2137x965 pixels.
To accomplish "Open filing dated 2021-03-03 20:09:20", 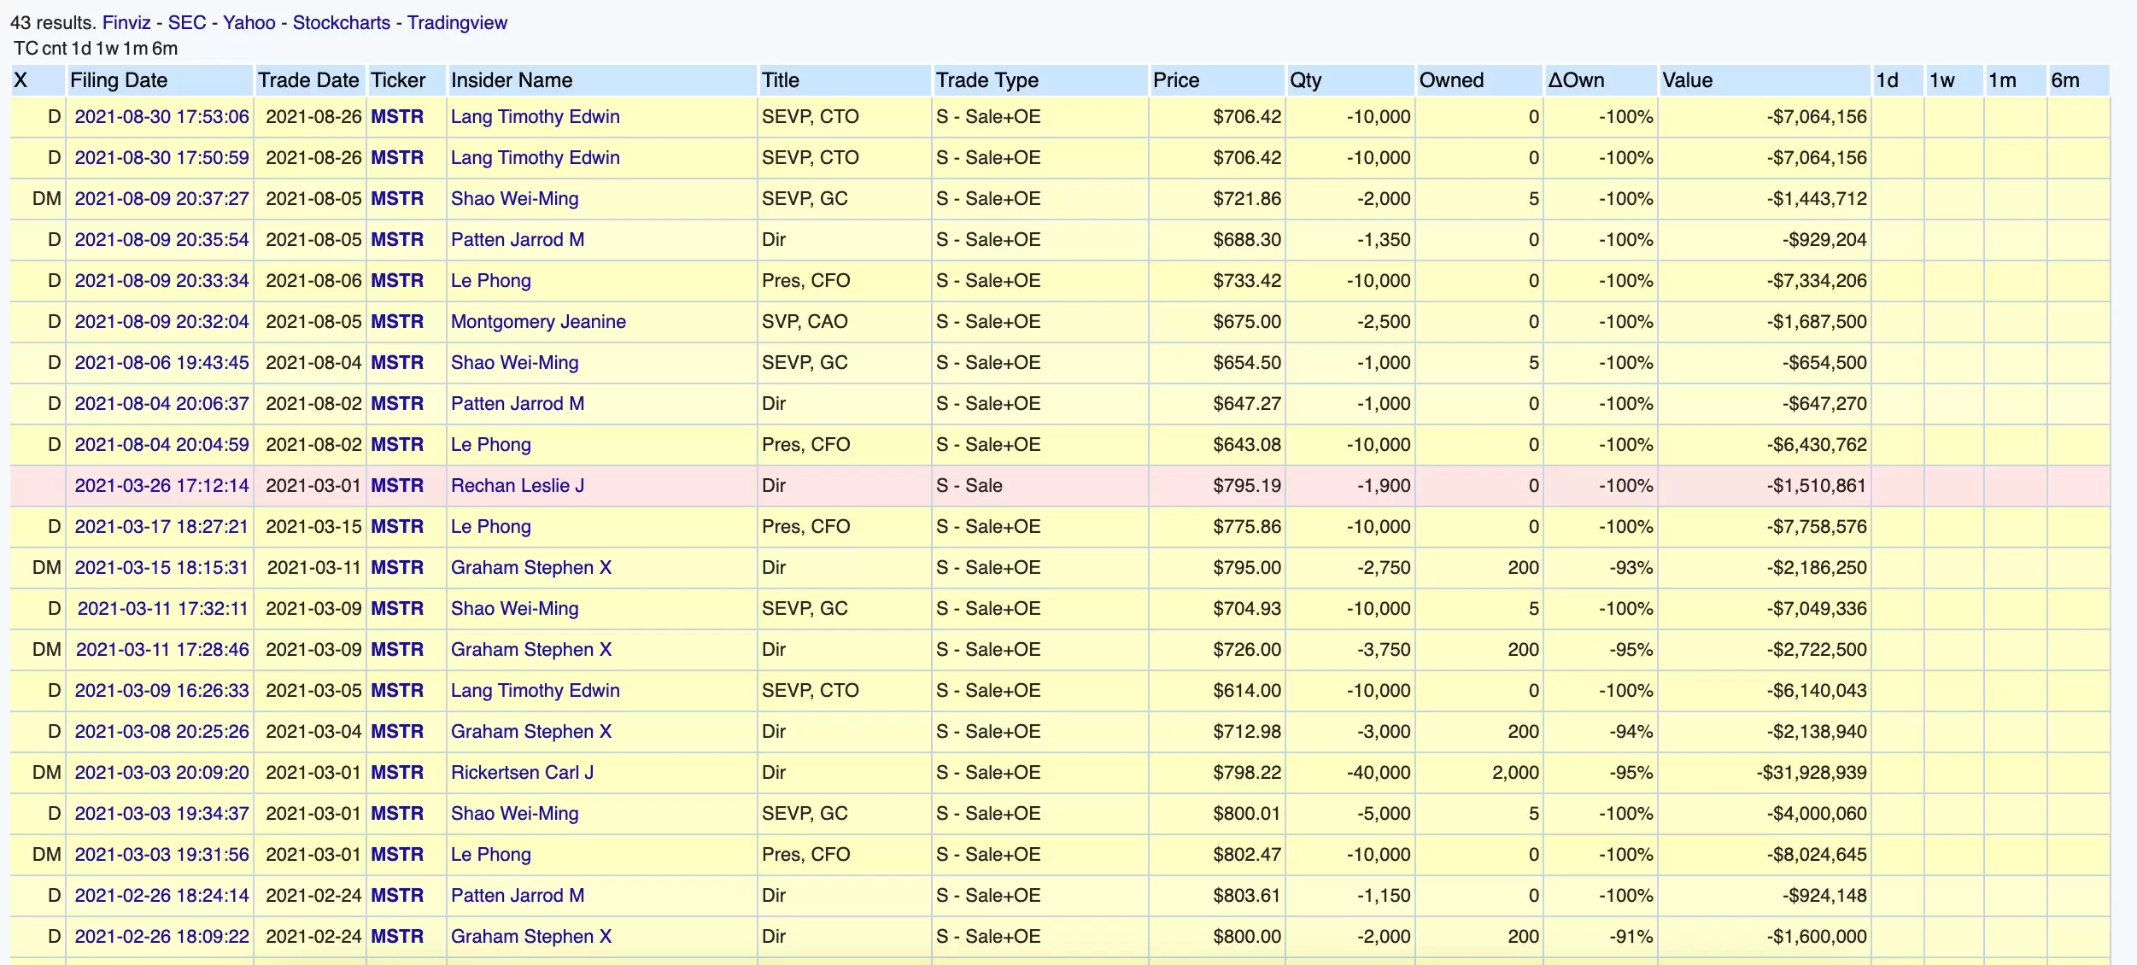I will pos(161,773).
